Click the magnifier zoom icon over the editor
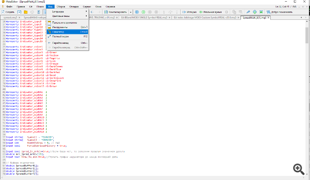 (x=298, y=169)
